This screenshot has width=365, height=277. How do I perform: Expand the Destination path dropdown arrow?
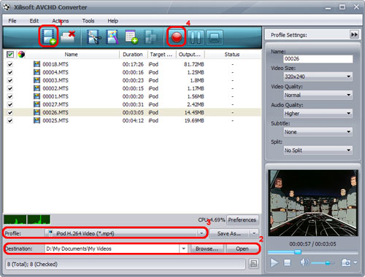click(x=183, y=249)
